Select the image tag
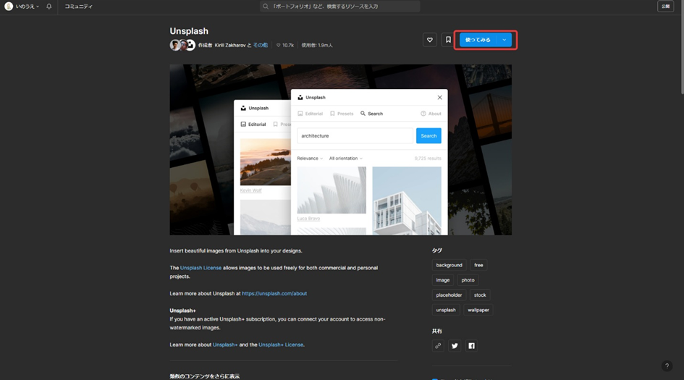Screen dimensions: 684x380 pos(443,280)
